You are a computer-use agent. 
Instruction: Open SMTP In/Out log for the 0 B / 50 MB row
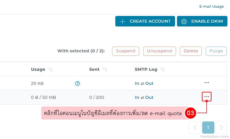(x=144, y=97)
